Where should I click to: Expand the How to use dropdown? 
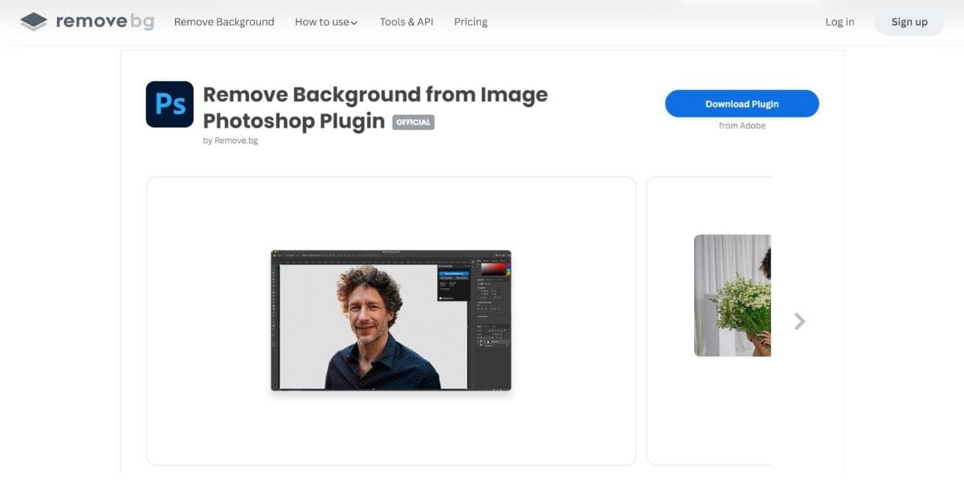pos(326,22)
